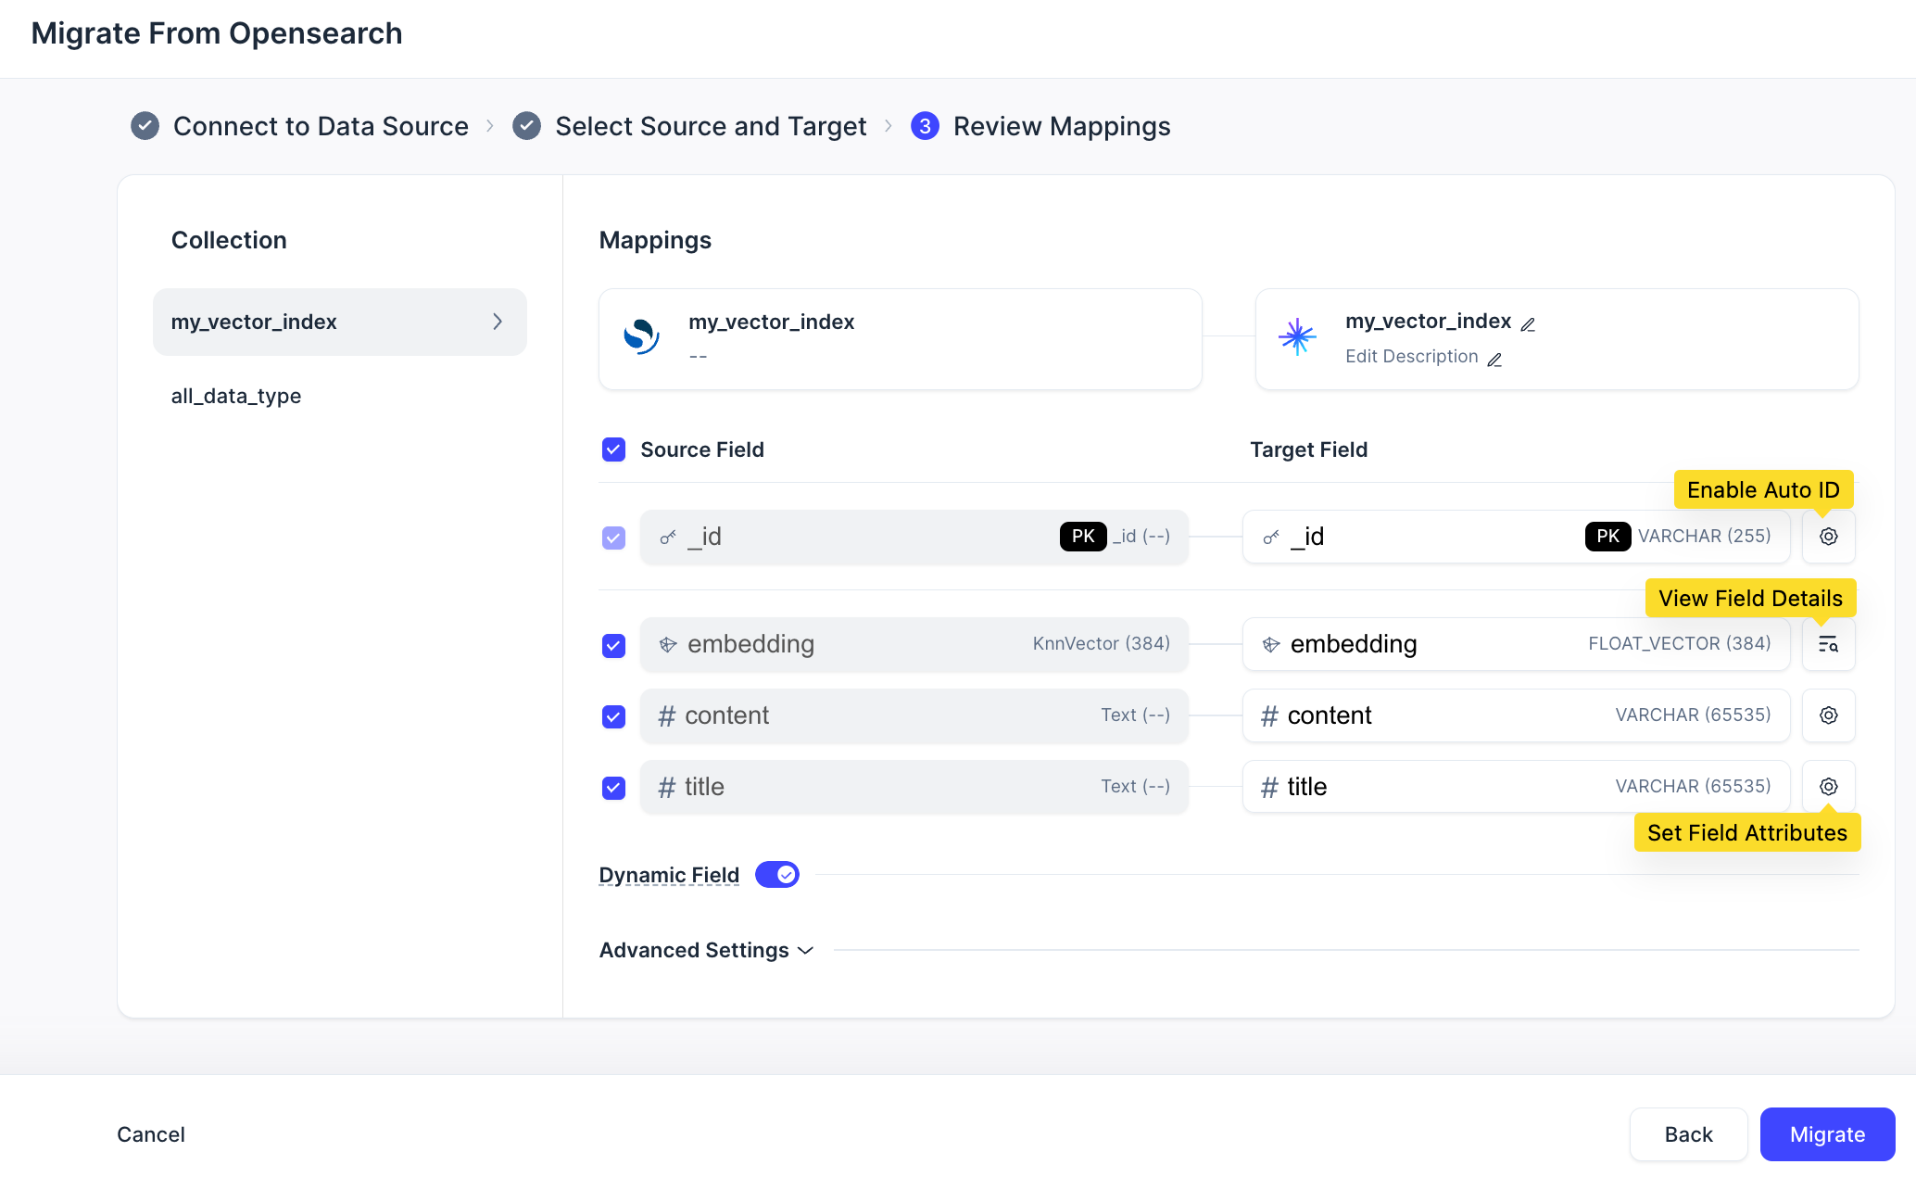Open attribute settings for content field
1916x1177 pixels.
coord(1828,715)
